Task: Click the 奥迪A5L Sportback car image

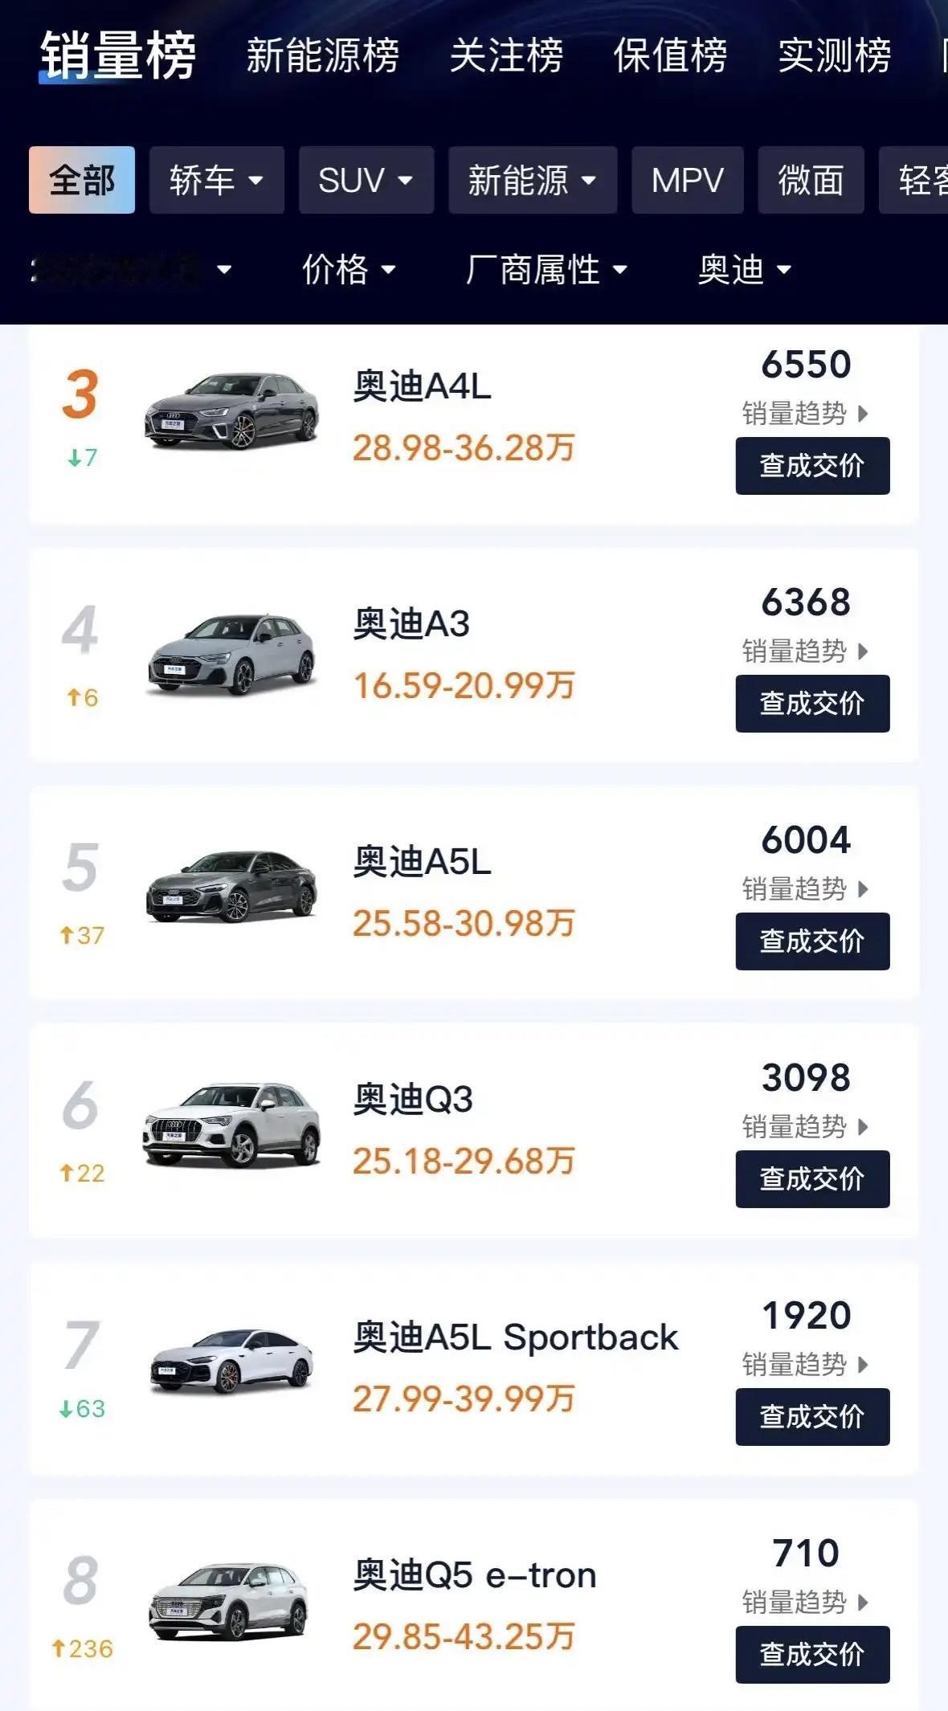Action: (231, 1362)
